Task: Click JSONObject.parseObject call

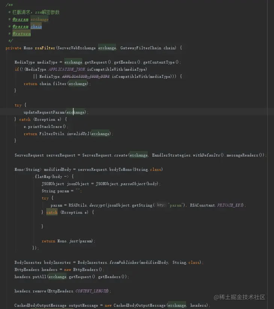Action: click(127, 184)
